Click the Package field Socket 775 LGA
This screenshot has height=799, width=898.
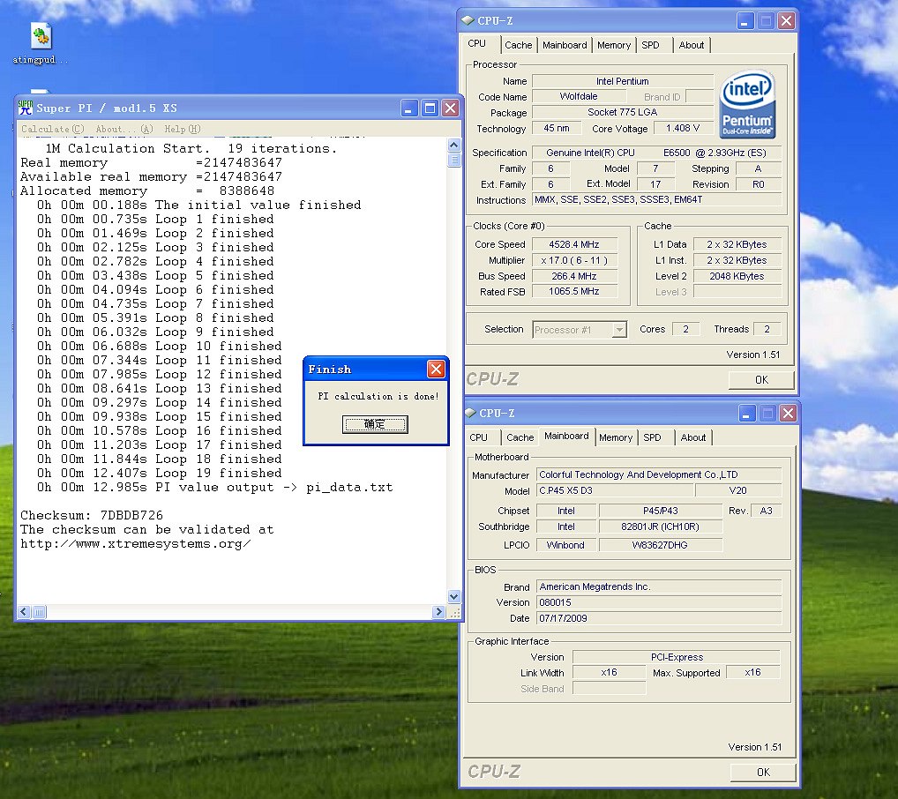click(623, 112)
